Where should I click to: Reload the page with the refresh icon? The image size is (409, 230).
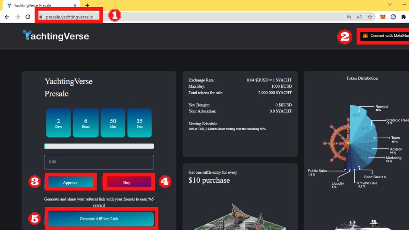[28, 17]
